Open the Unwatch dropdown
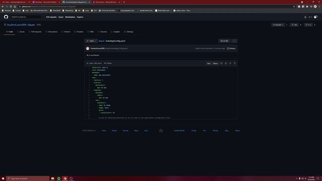Screen dimensions: 322x181 click(x=278, y=25)
